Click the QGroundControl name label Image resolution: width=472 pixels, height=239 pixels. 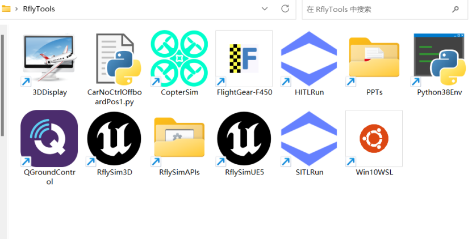point(49,177)
